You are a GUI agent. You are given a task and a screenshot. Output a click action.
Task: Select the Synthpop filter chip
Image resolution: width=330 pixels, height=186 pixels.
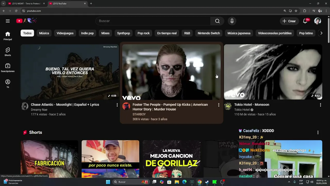(123, 33)
